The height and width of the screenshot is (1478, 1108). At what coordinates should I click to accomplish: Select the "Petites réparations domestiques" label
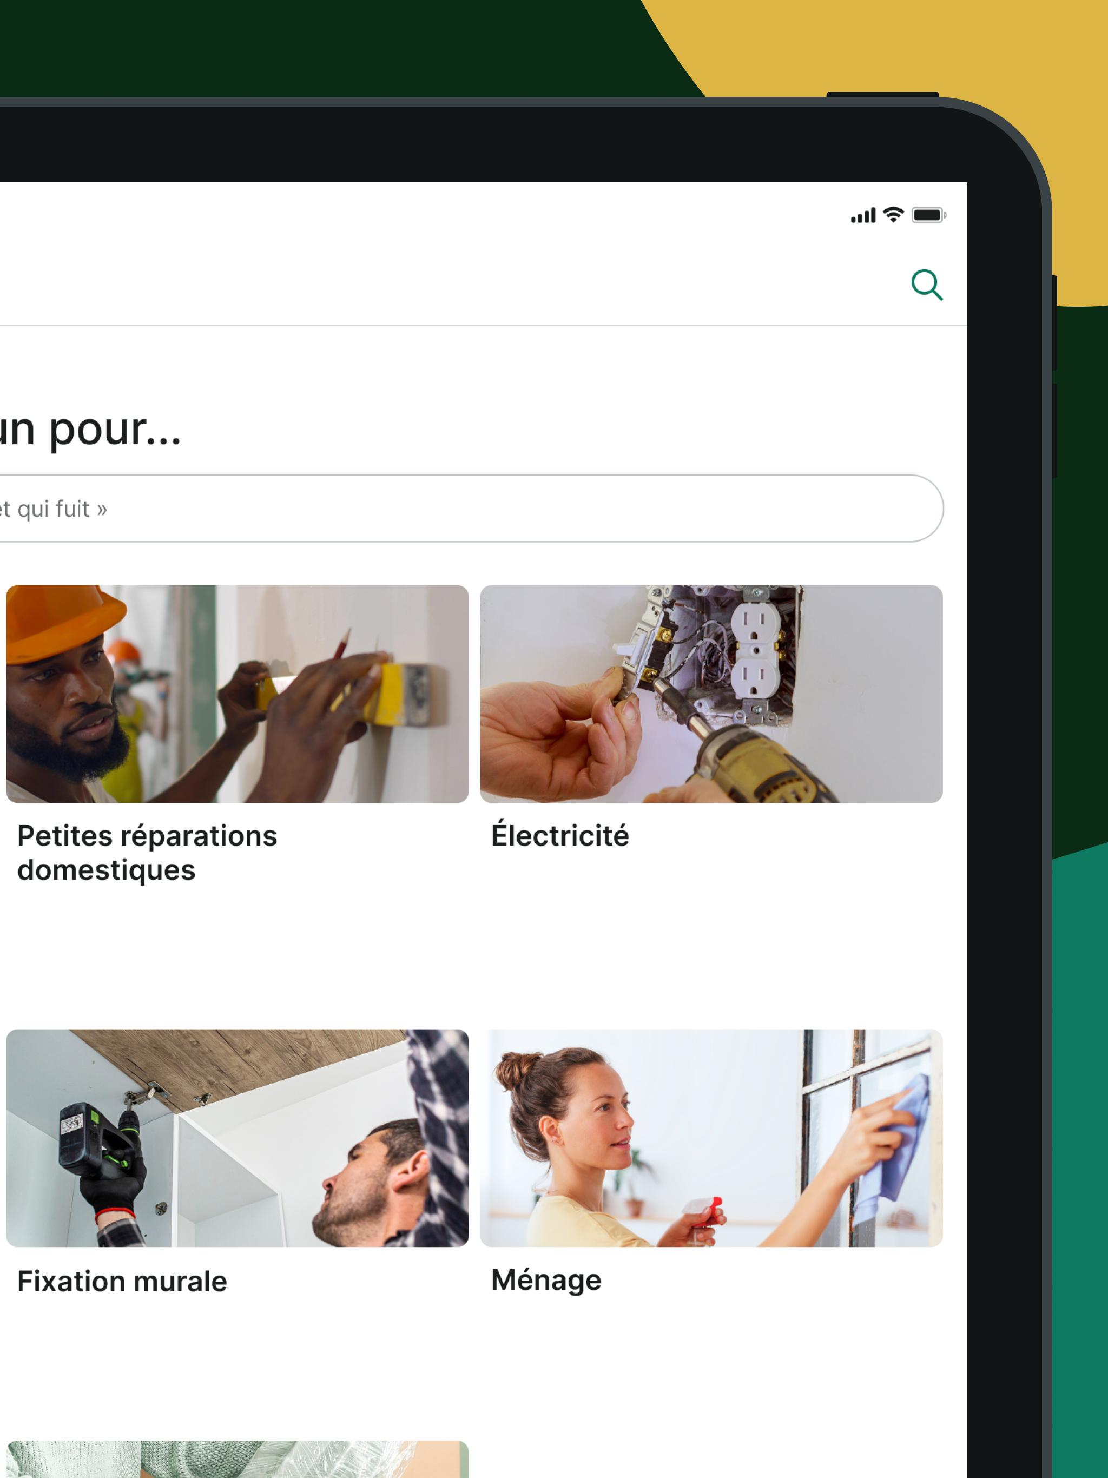click(x=147, y=853)
